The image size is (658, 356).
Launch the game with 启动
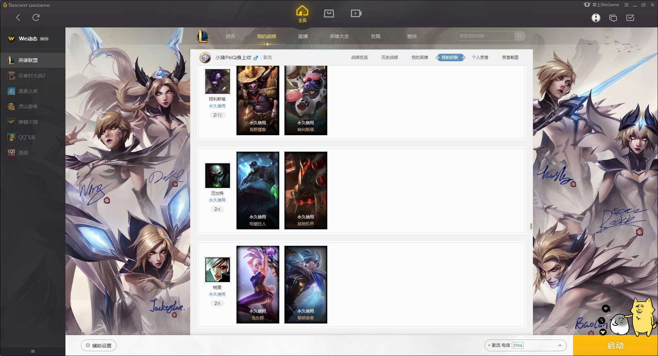[x=616, y=346]
